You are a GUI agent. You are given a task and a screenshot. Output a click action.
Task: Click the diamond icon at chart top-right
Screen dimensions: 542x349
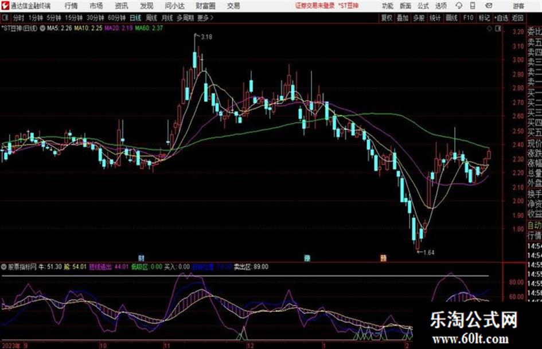tap(489, 29)
